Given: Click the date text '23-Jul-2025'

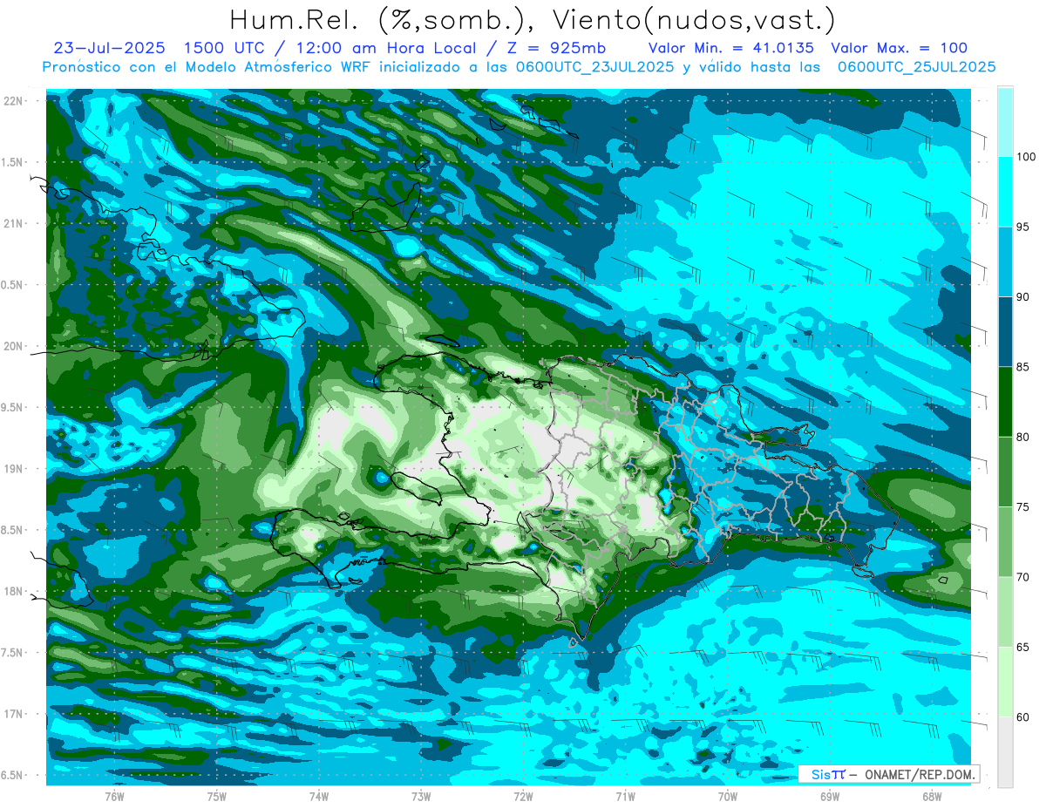Looking at the screenshot, I should coord(109,48).
